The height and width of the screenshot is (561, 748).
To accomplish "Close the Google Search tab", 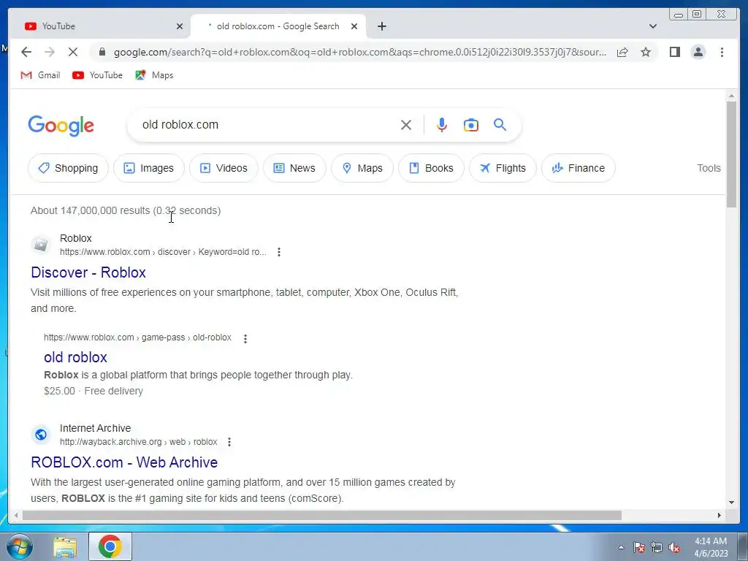I will point(354,26).
